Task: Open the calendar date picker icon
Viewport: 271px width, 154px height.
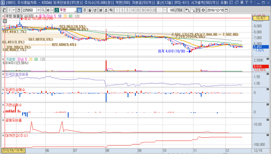Action: click(x=226, y=10)
